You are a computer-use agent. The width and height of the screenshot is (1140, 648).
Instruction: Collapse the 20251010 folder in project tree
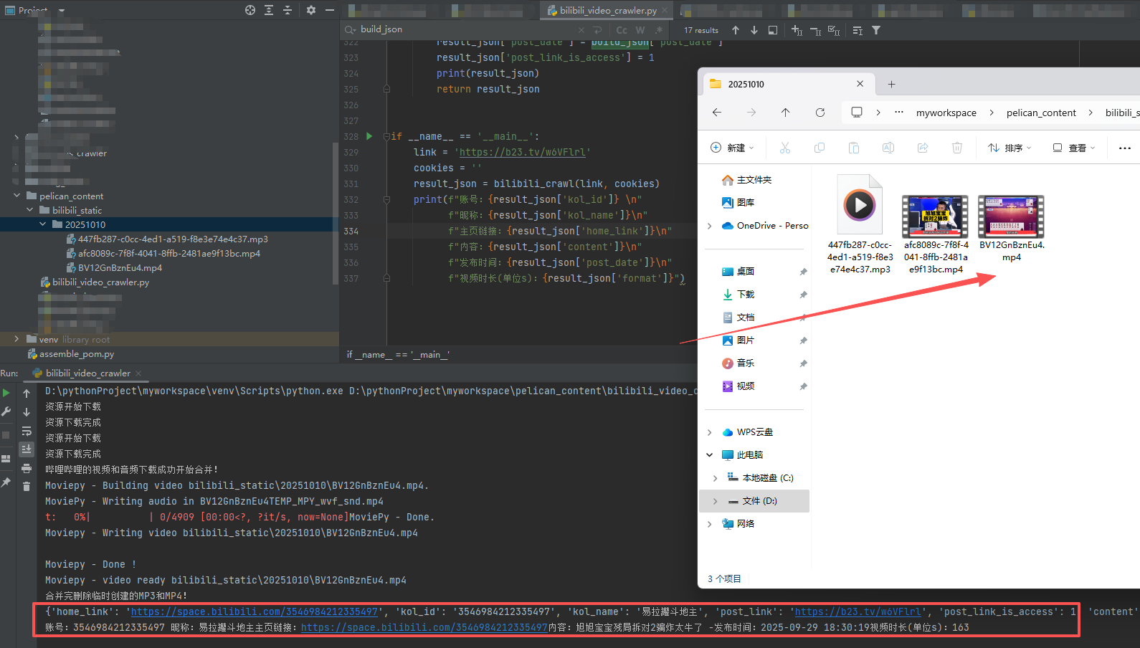(43, 224)
